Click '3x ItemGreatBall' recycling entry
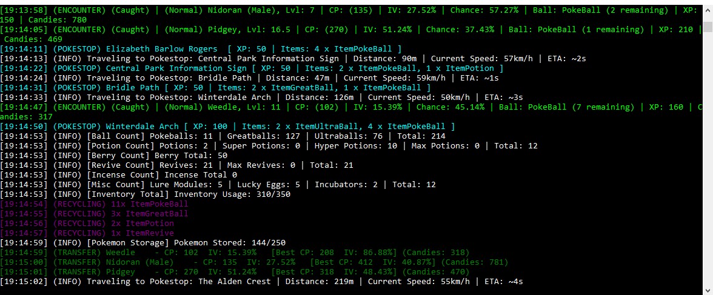Image resolution: width=713 pixels, height=295 pixels. 150,213
